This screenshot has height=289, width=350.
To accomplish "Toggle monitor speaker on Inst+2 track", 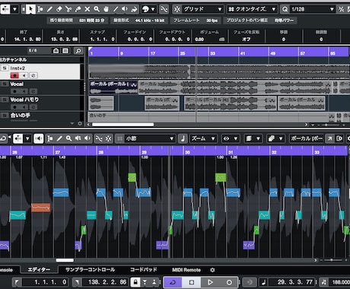I will pyautogui.click(x=24, y=75).
